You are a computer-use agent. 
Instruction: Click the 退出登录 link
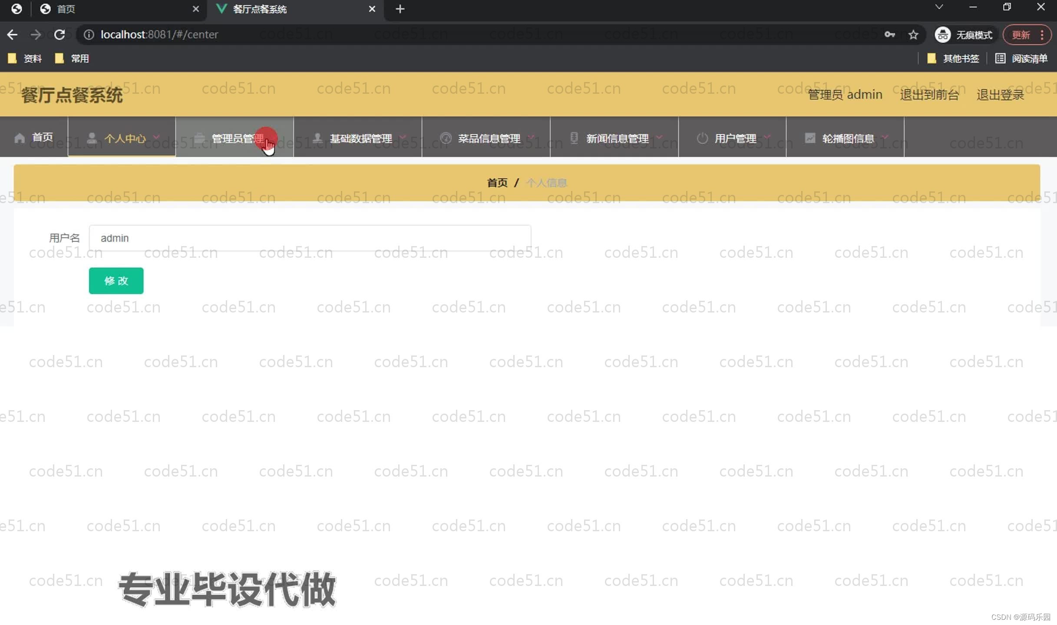coord(1000,95)
